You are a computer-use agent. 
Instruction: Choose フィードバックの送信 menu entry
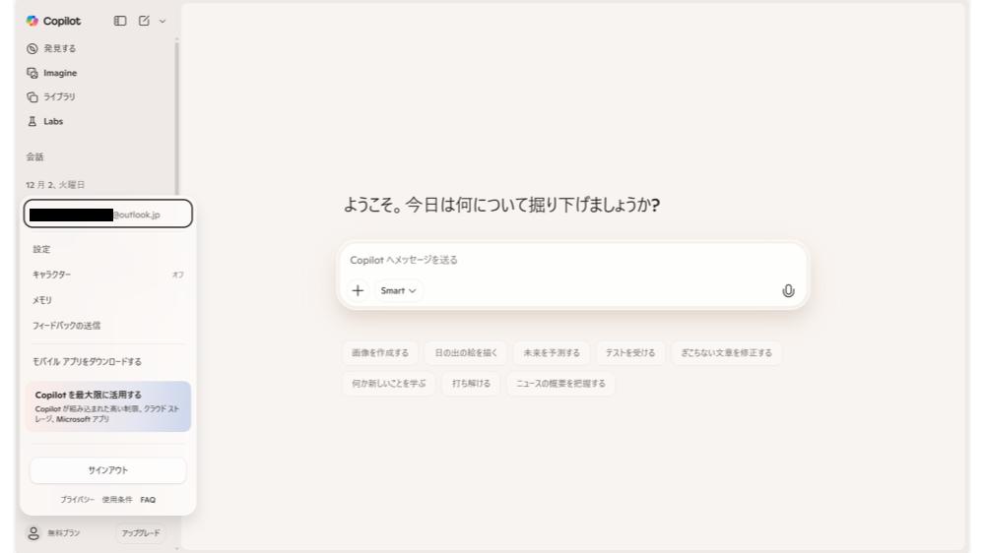pyautogui.click(x=108, y=326)
